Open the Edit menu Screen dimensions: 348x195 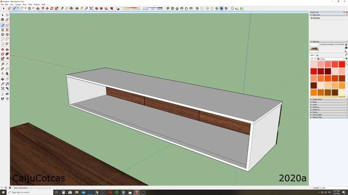coord(7,4)
